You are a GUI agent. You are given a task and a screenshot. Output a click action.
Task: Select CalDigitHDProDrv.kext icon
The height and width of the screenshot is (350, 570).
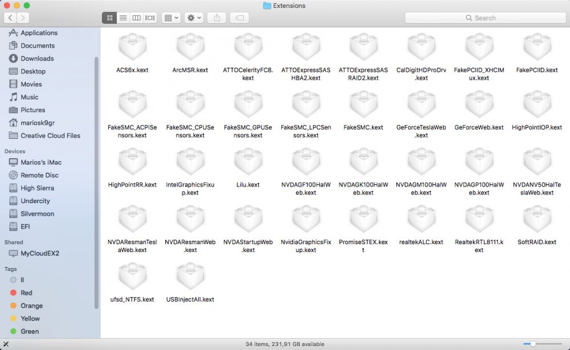tap(421, 47)
